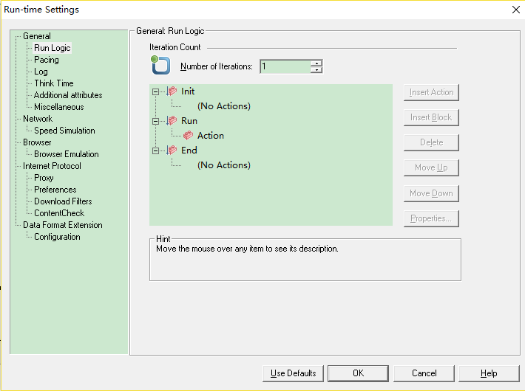
Task: Click the Insert Action button
Action: [431, 92]
